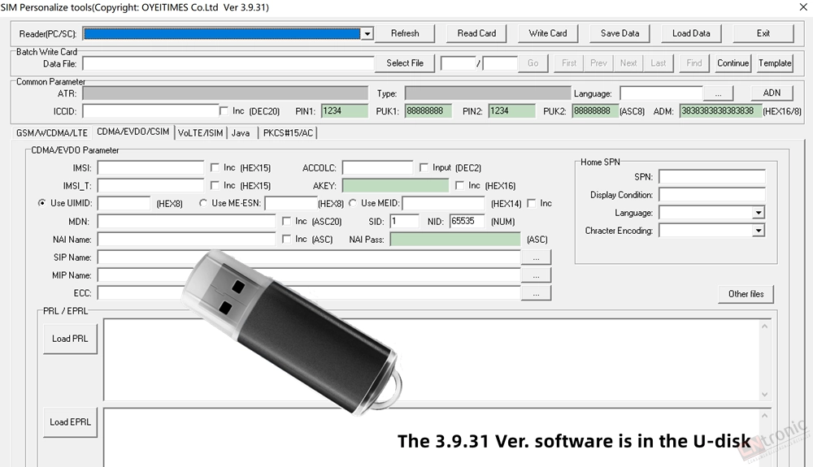Click PRL text box scroll up arrow
This screenshot has width=813, height=467.
pos(764,326)
